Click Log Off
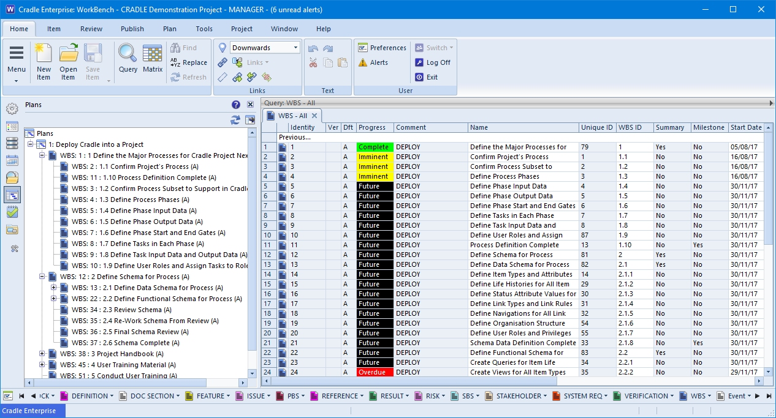Image resolution: width=776 pixels, height=418 pixels. [x=433, y=62]
